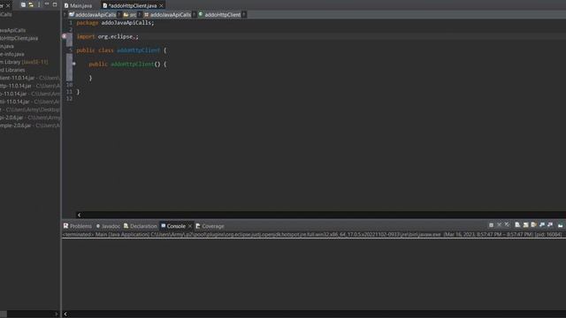Close the Console view tab

(x=190, y=226)
